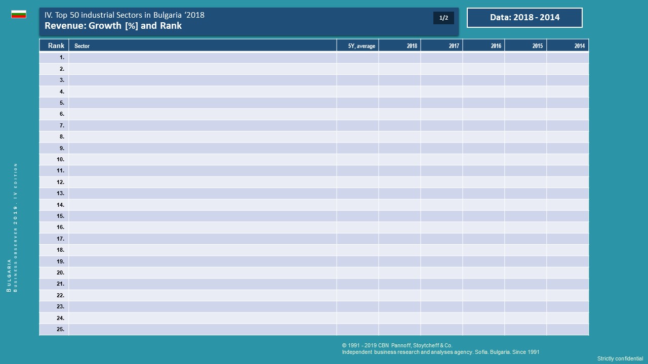The height and width of the screenshot is (364, 648).
Task: Click the Rank column header
Action: (x=54, y=45)
